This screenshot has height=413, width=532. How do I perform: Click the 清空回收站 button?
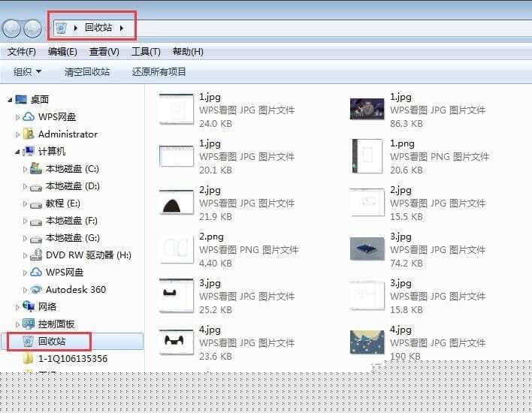(87, 72)
